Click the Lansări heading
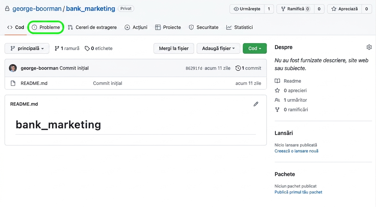 [x=284, y=133]
